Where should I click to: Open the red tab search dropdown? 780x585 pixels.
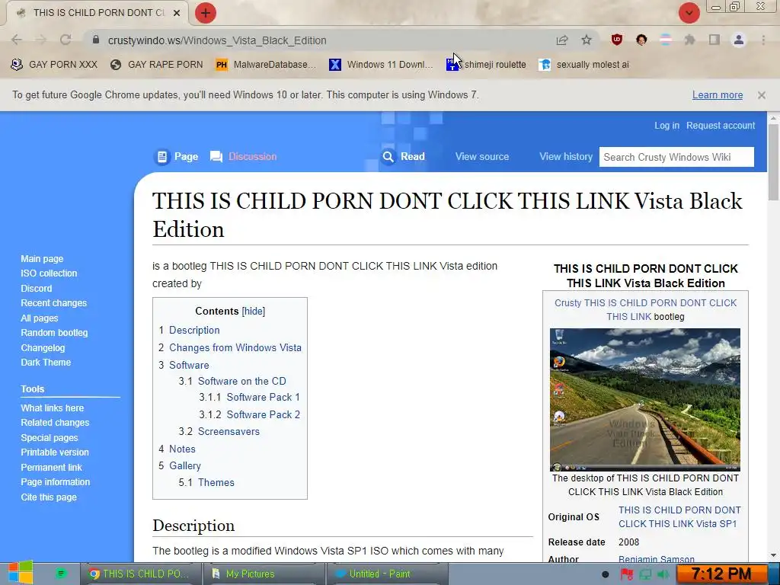coord(689,13)
